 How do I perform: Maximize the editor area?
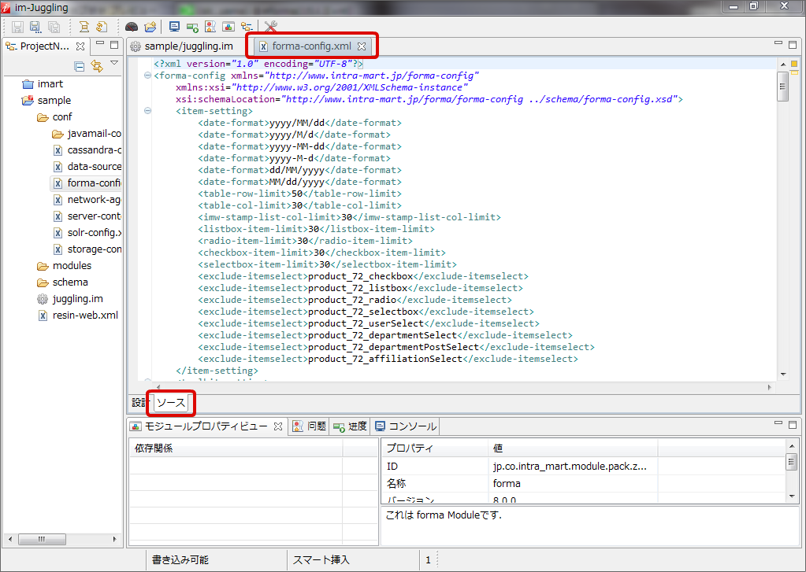[x=793, y=45]
